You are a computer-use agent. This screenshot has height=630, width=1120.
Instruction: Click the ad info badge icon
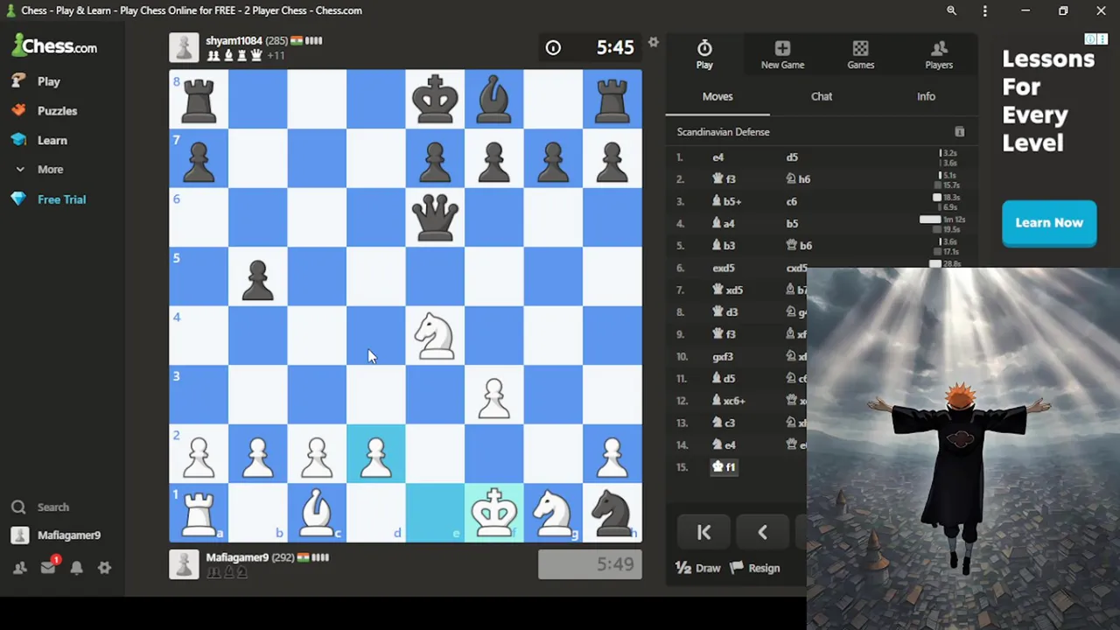[1090, 39]
